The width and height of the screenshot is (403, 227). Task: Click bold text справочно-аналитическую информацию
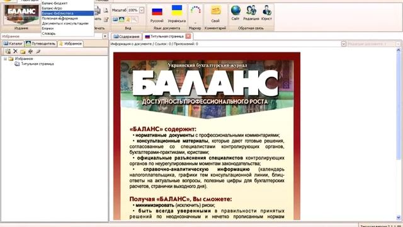pyautogui.click(x=196, y=169)
